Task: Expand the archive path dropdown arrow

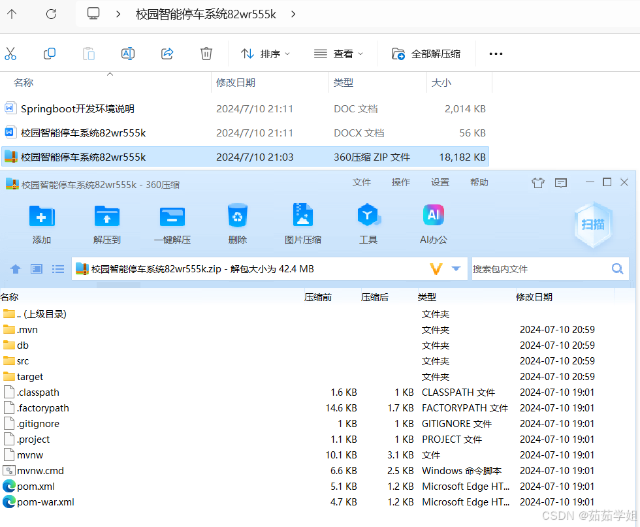Action: point(456,268)
